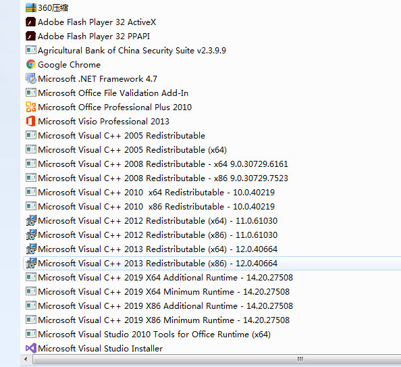This screenshot has width=401, height=367.
Task: Click the horizontal scrollbar thumb
Action: (x=217, y=359)
